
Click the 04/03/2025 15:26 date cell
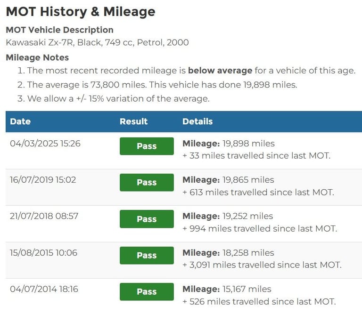[x=45, y=143]
